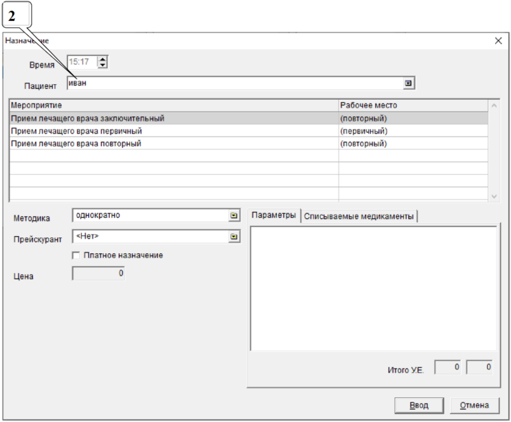Decrease time with Время spinner down arrow
This screenshot has width=511, height=422.
103,65
